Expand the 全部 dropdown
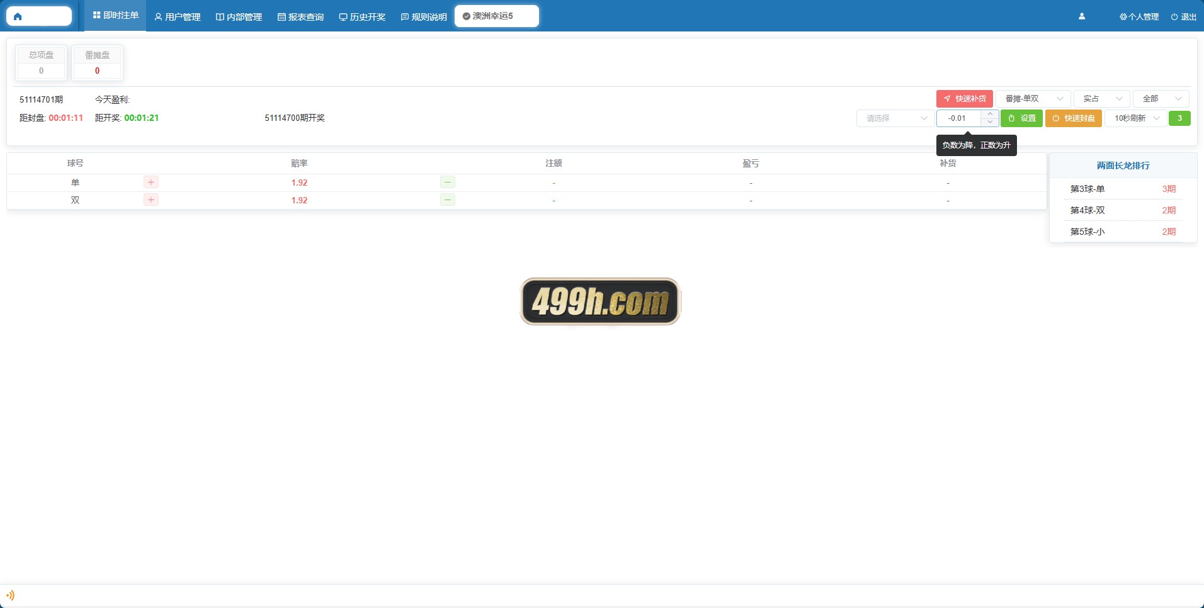This screenshot has width=1204, height=608. [1161, 99]
